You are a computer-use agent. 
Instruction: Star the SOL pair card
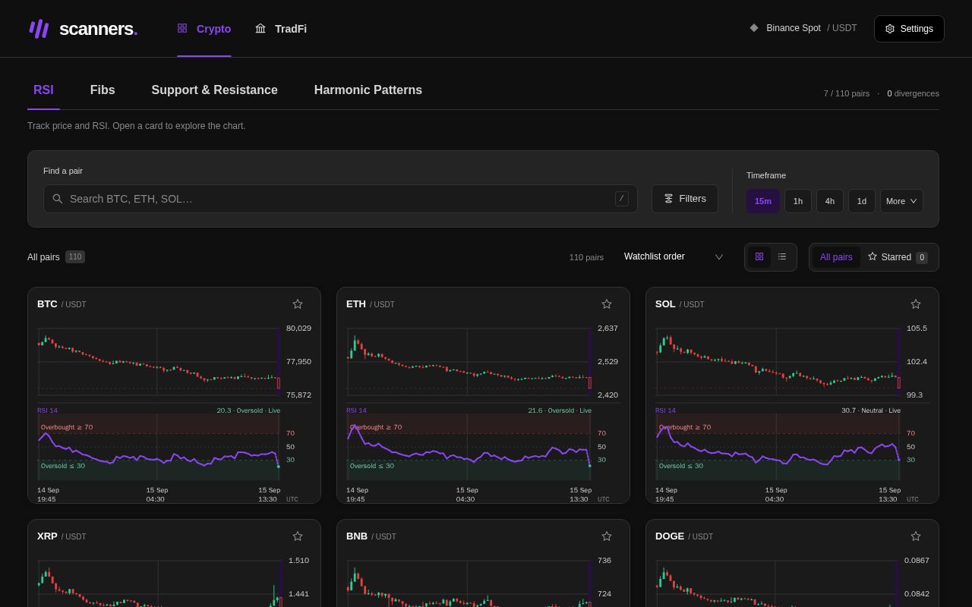pos(916,304)
